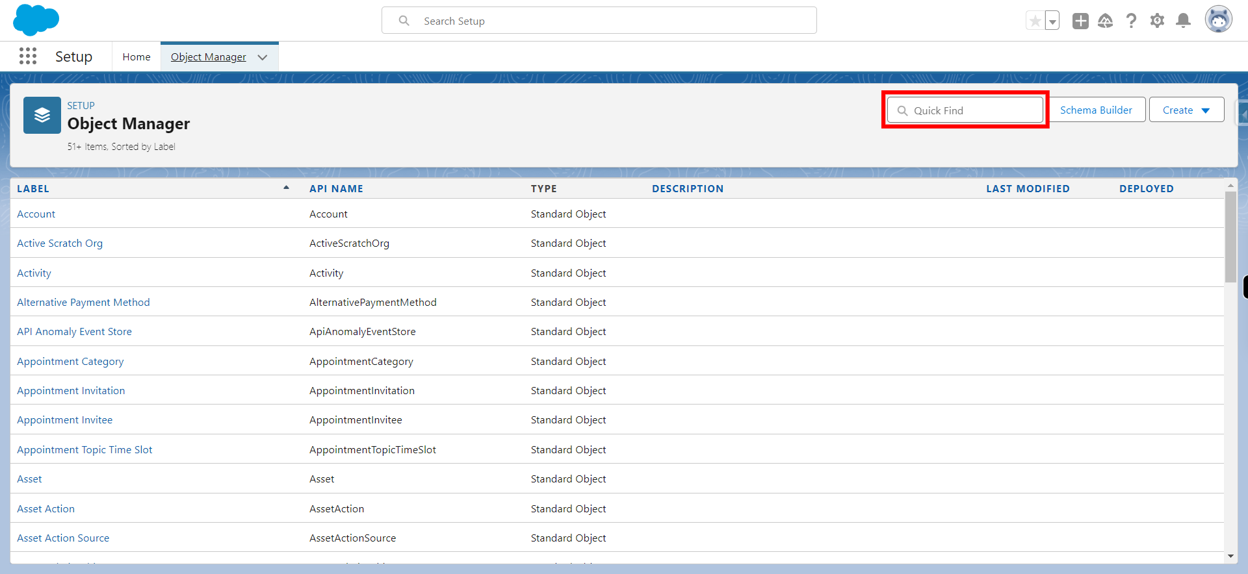Sort by LAST MODIFIED column
The width and height of the screenshot is (1248, 574).
point(1028,189)
